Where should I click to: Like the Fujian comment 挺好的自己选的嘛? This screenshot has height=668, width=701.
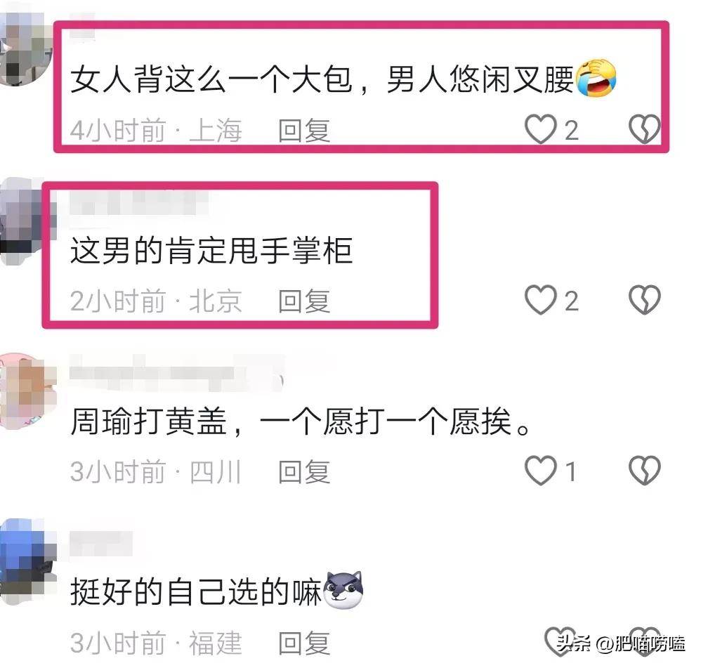point(559,641)
